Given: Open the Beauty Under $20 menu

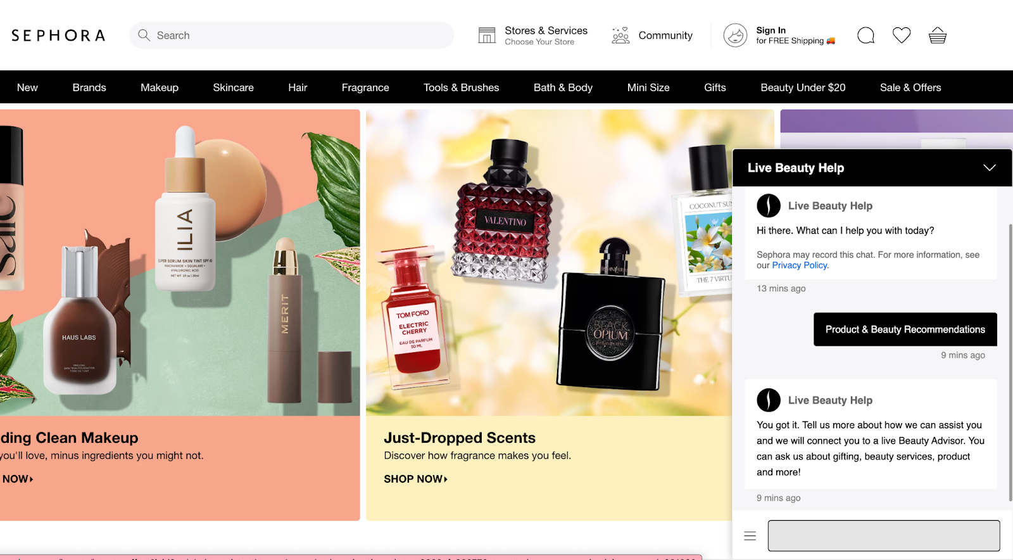Looking at the screenshot, I should (x=803, y=87).
